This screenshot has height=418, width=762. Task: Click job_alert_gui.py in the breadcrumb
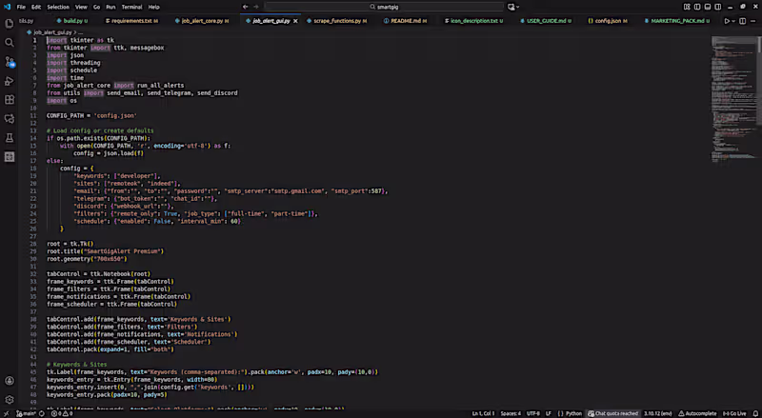click(x=52, y=32)
